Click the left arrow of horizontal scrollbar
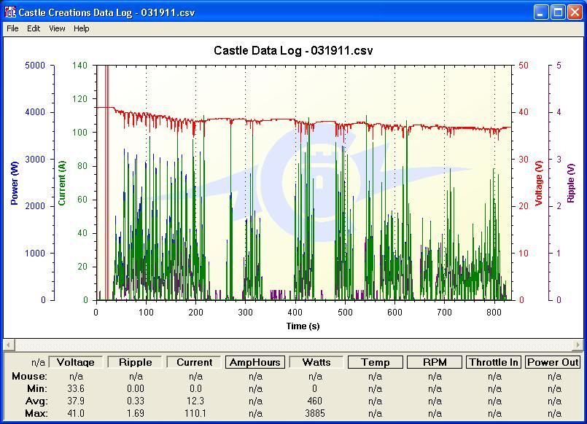Viewport: 587px width, 424px height. pos(9,345)
